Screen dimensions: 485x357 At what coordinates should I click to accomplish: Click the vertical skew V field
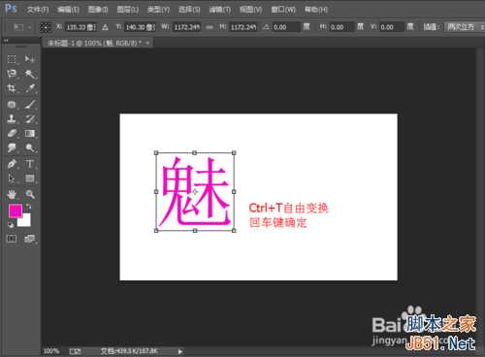tap(392, 27)
